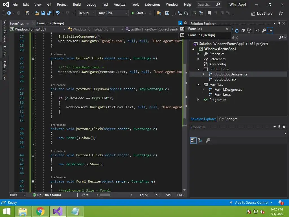The height and width of the screenshot is (217, 289).
Task: Select App.config in Solution Explorer
Action: pyautogui.click(x=218, y=64)
